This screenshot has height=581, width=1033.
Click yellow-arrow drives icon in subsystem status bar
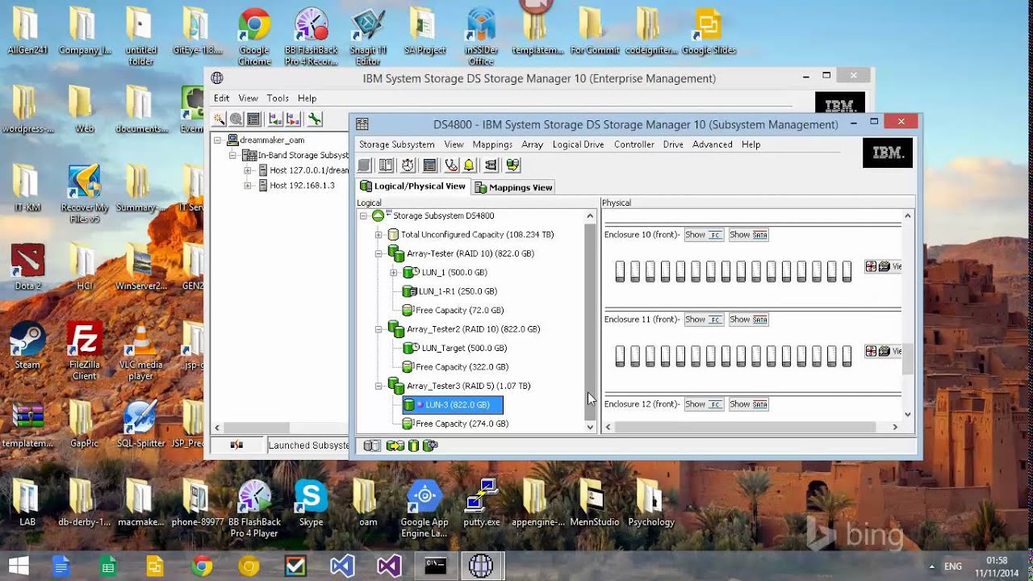(395, 445)
